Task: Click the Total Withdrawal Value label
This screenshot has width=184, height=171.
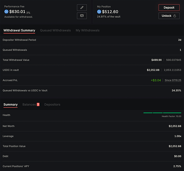Action: tap(16, 60)
